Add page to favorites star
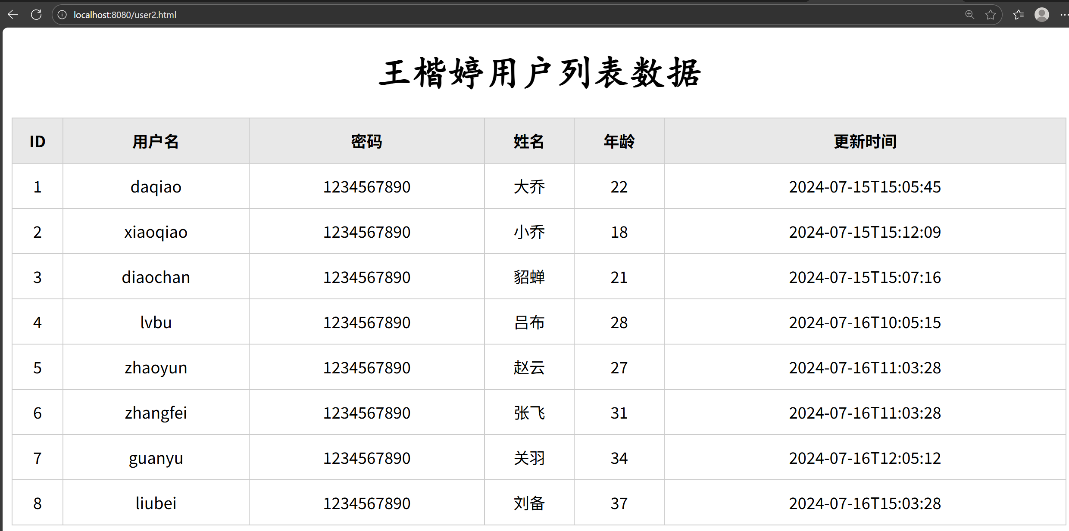The image size is (1069, 531). point(991,15)
